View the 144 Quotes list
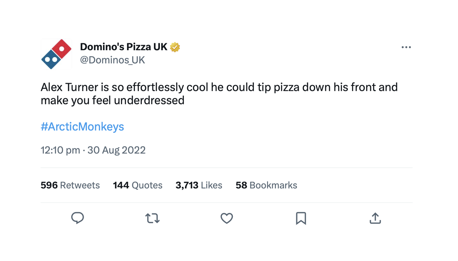The height and width of the screenshot is (261, 458). [138, 185]
